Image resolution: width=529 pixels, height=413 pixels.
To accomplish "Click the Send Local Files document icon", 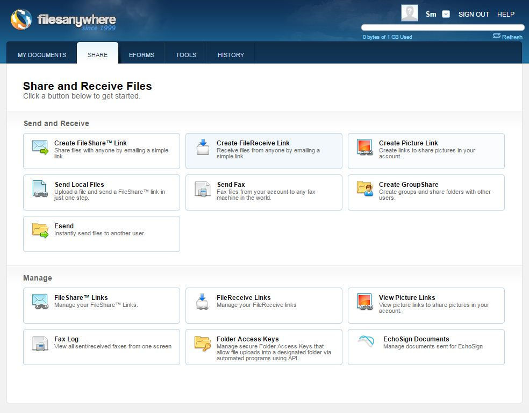I will (40, 188).
